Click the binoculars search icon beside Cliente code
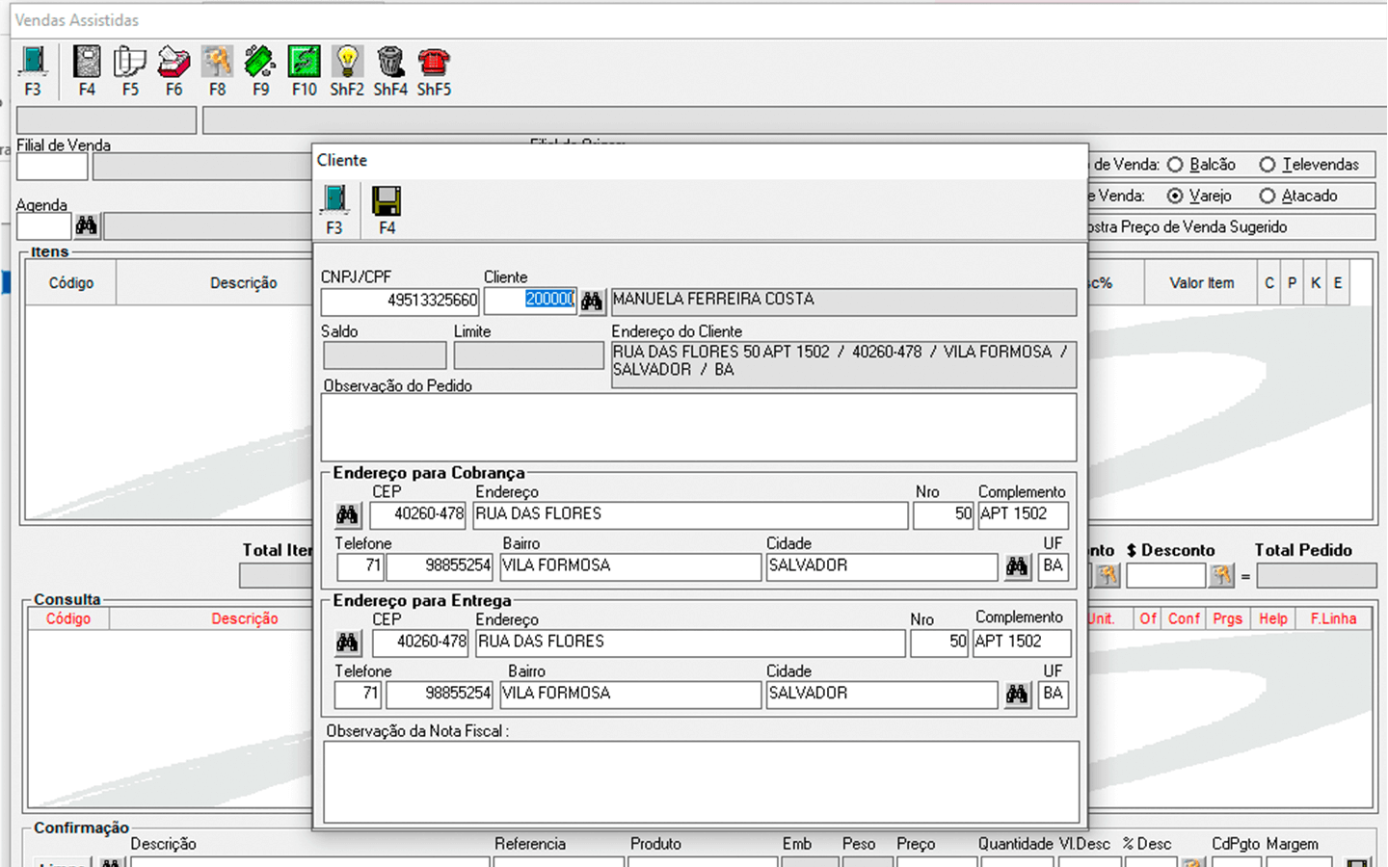Screen dimensions: 1388x867 click(x=592, y=301)
